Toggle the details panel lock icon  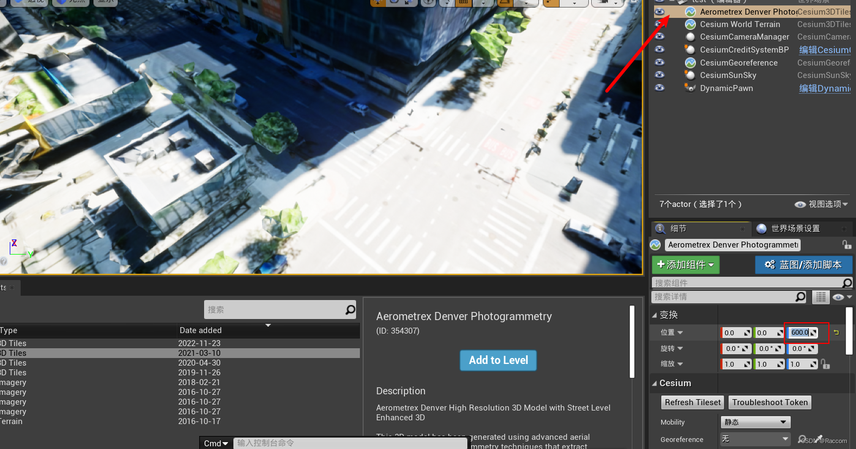(x=846, y=245)
